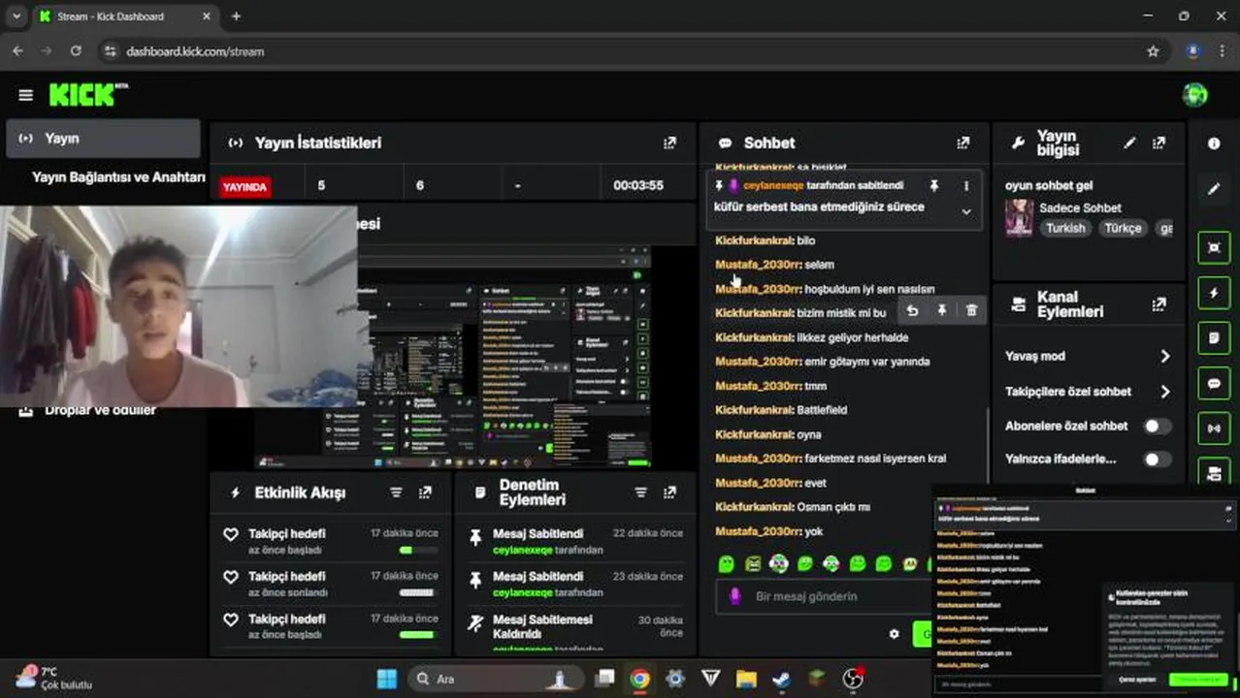Open a new Chrome tab

[236, 16]
